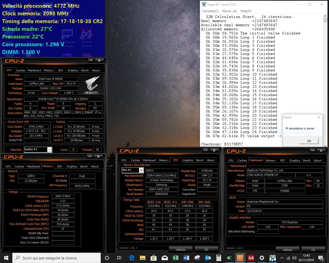Click mainboard model 'Z390 AORUS XTREME-CF'
The image size is (329, 263).
tap(271, 175)
